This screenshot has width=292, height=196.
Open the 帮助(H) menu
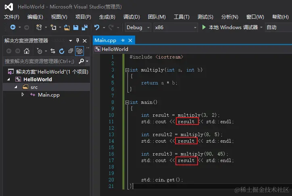click(280, 17)
